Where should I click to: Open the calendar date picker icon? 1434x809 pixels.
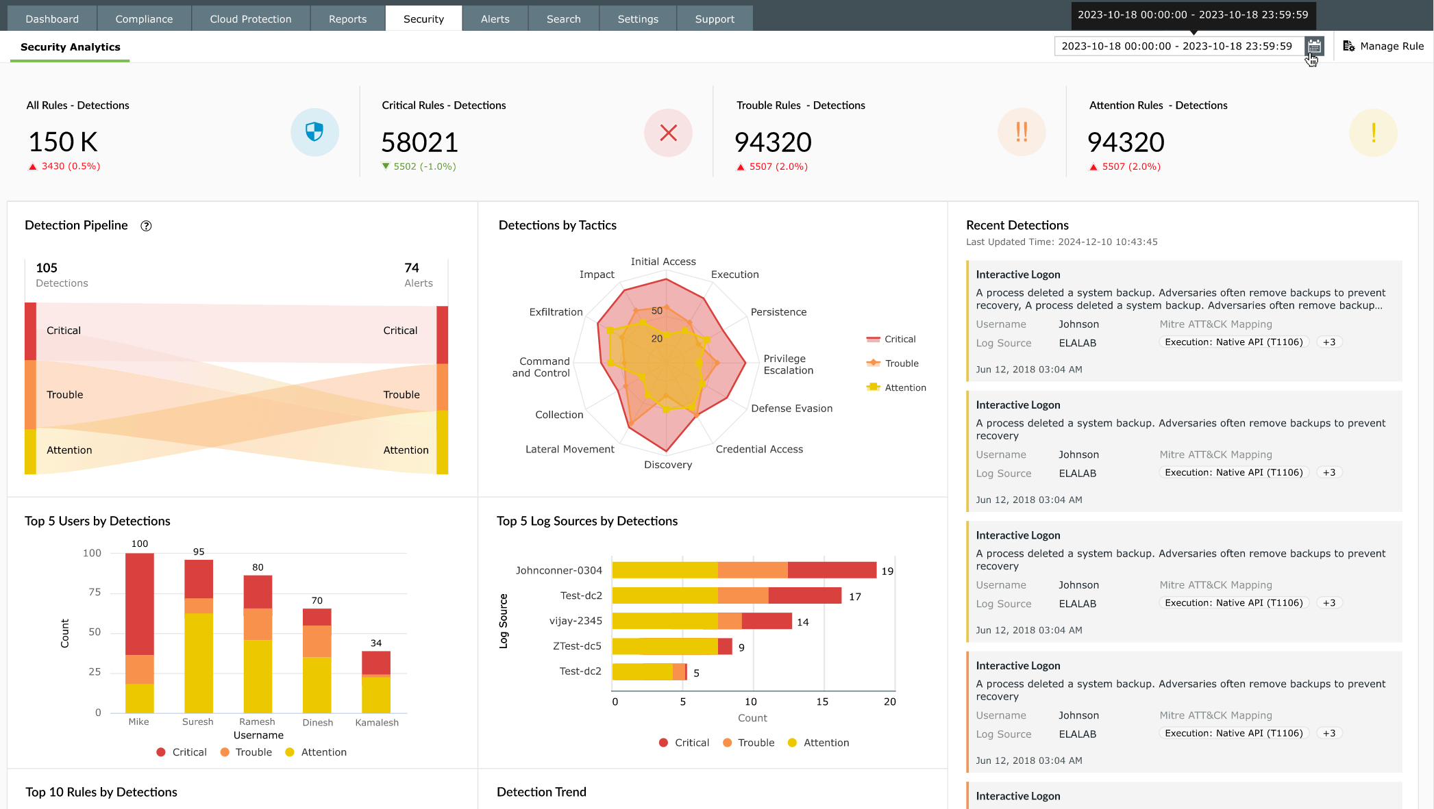tap(1313, 46)
